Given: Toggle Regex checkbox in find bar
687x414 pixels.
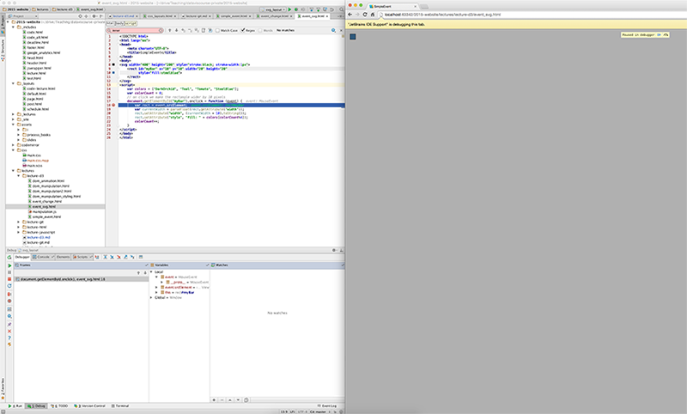Looking at the screenshot, I should coord(243,30).
